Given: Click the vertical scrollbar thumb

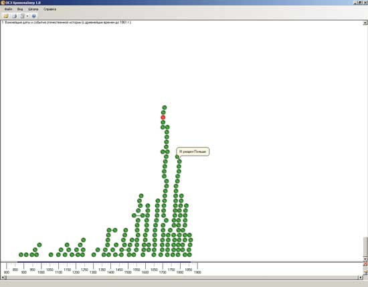Looking at the screenshot, I should tap(365, 247).
